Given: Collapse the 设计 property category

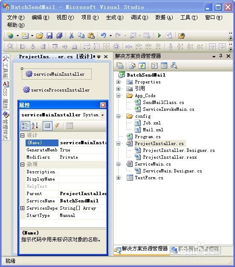Looking at the screenshot, I should pos(23,135).
